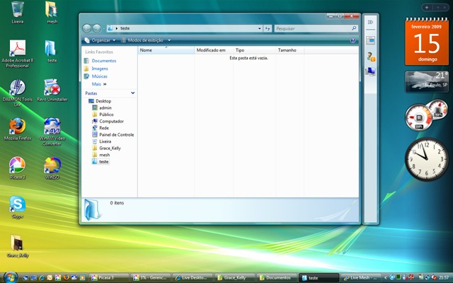Select the Skype desktop icon
This screenshot has width=453, height=283.
click(x=17, y=204)
